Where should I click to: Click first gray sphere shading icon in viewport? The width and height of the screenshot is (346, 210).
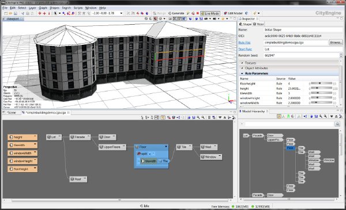(x=146, y=19)
